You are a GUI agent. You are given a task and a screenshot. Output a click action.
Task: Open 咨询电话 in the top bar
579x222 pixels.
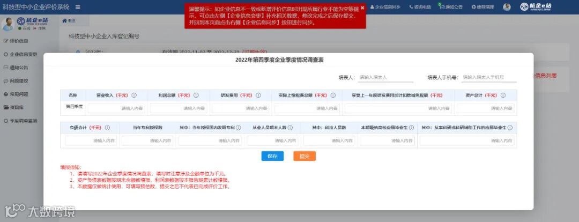pyautogui.click(x=420, y=7)
